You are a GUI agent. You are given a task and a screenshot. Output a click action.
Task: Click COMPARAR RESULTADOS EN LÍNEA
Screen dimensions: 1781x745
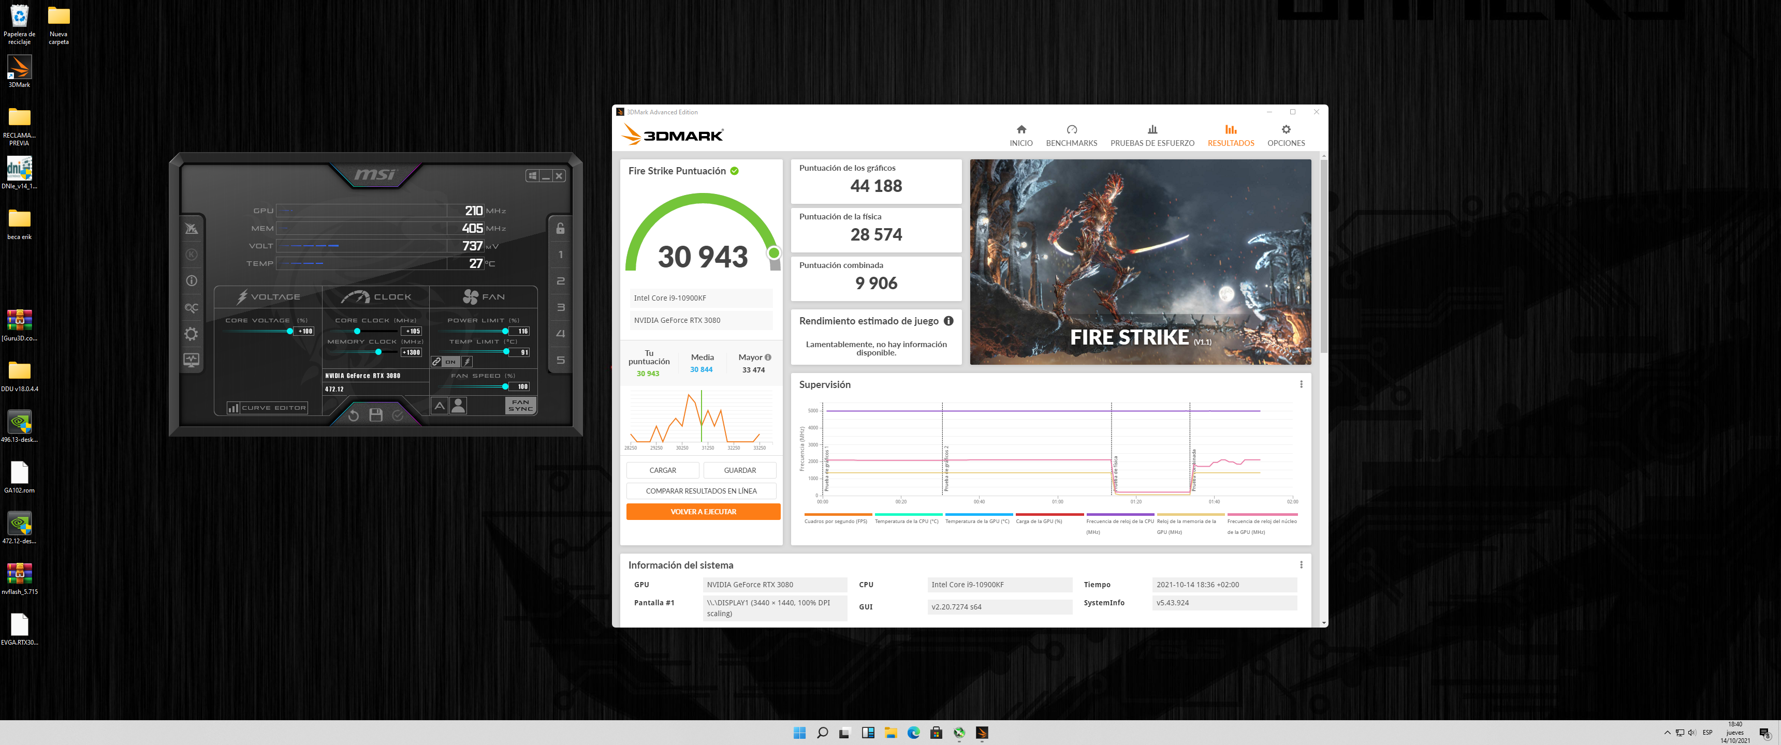[x=701, y=490]
